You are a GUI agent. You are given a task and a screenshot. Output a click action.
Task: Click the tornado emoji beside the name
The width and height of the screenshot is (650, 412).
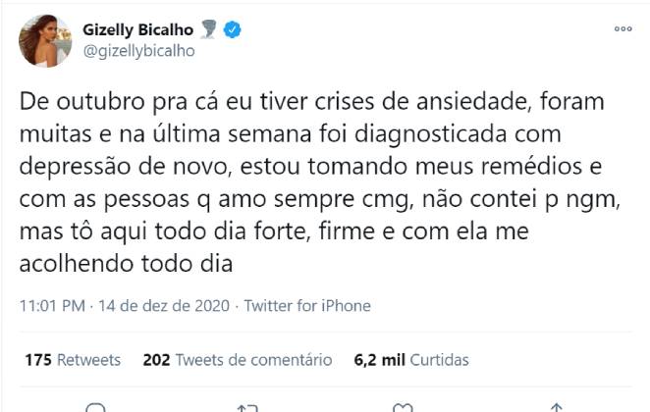point(208,29)
